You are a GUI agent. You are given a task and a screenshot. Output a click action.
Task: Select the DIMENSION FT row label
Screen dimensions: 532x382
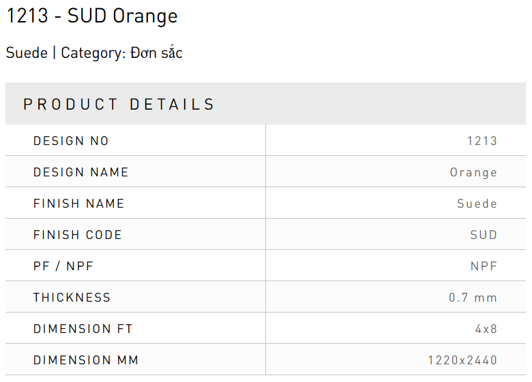(83, 329)
